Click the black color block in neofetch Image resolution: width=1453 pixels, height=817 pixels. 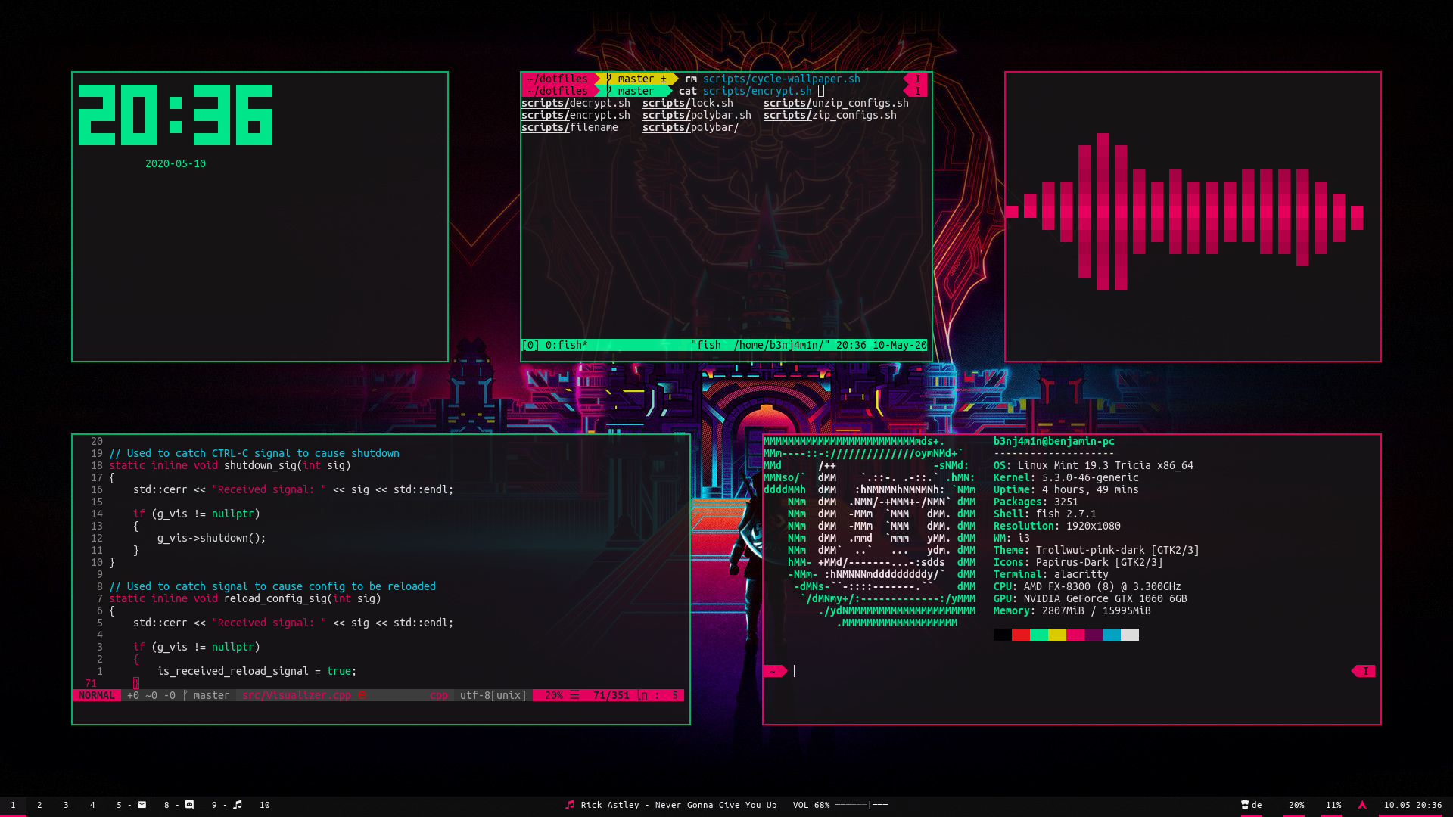point(1003,635)
